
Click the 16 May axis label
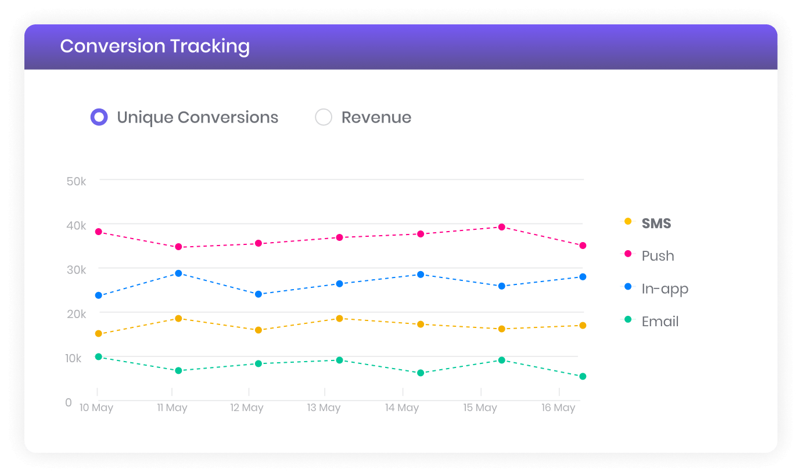(x=558, y=408)
